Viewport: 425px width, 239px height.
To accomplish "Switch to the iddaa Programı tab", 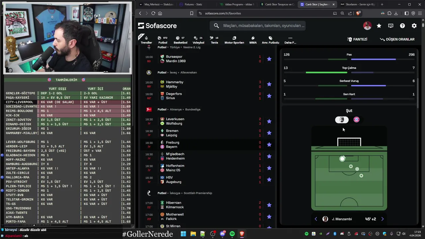I will (237, 4).
